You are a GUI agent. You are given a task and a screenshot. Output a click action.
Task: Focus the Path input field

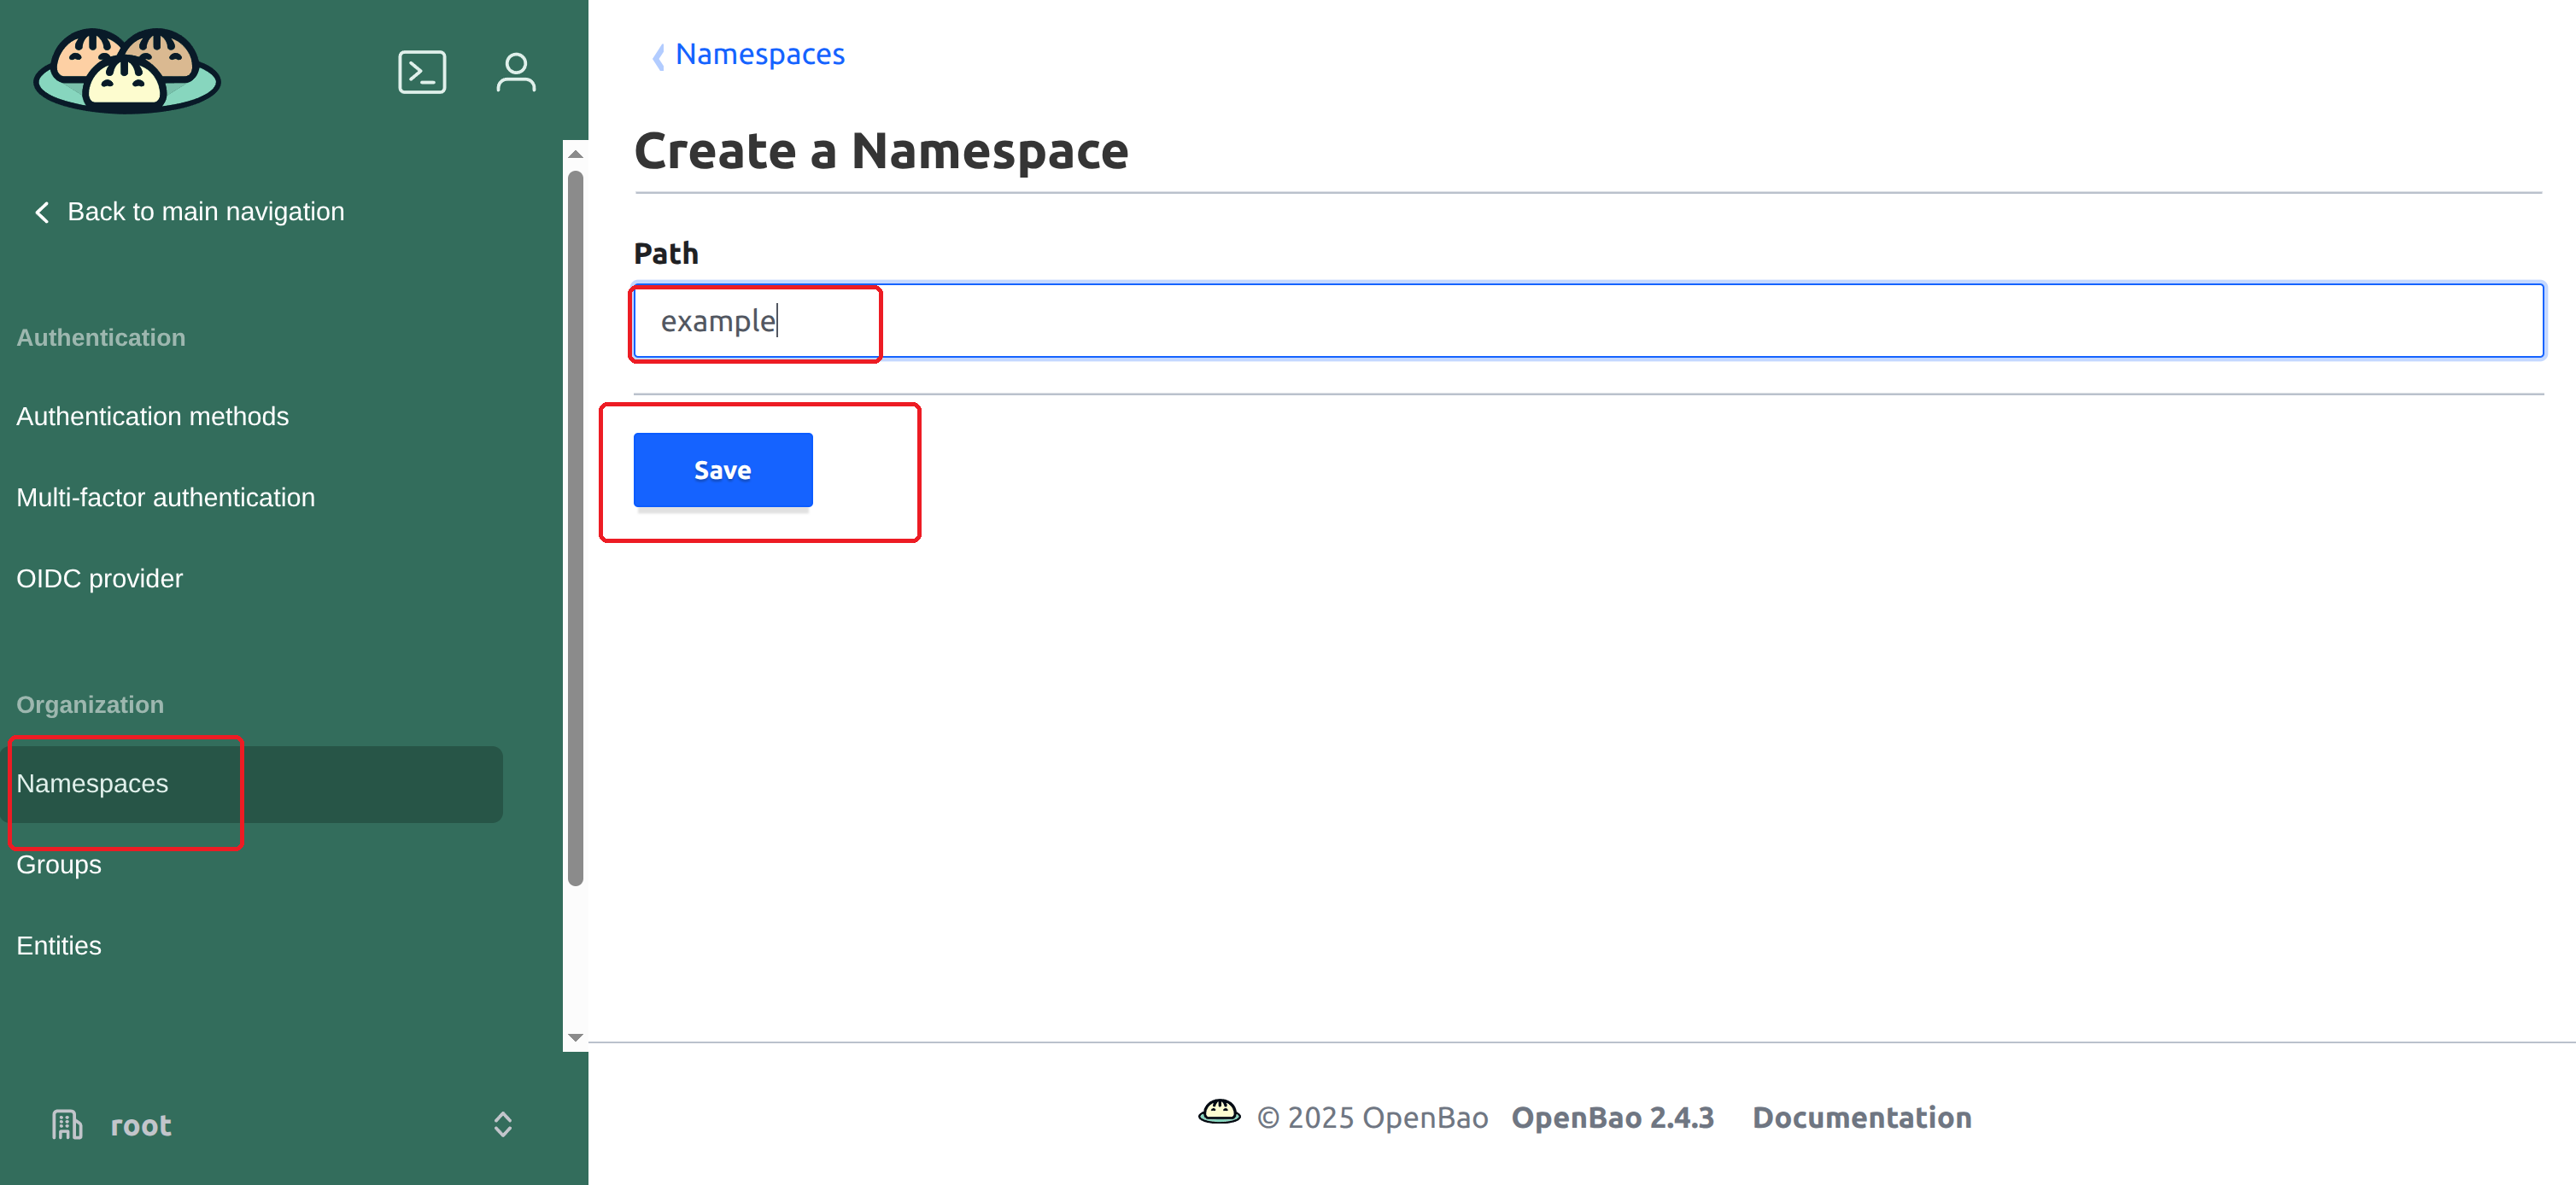[x=1587, y=321]
